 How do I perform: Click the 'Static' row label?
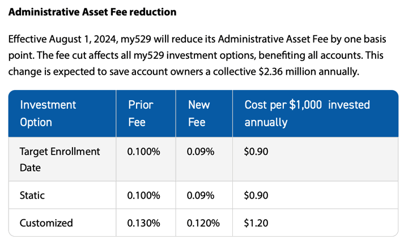(32, 195)
